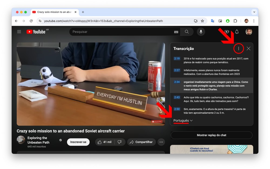Image resolution: width=270 pixels, height=169 pixels.
Task: Click the search magnifying glass button
Action: pyautogui.click(x=187, y=32)
